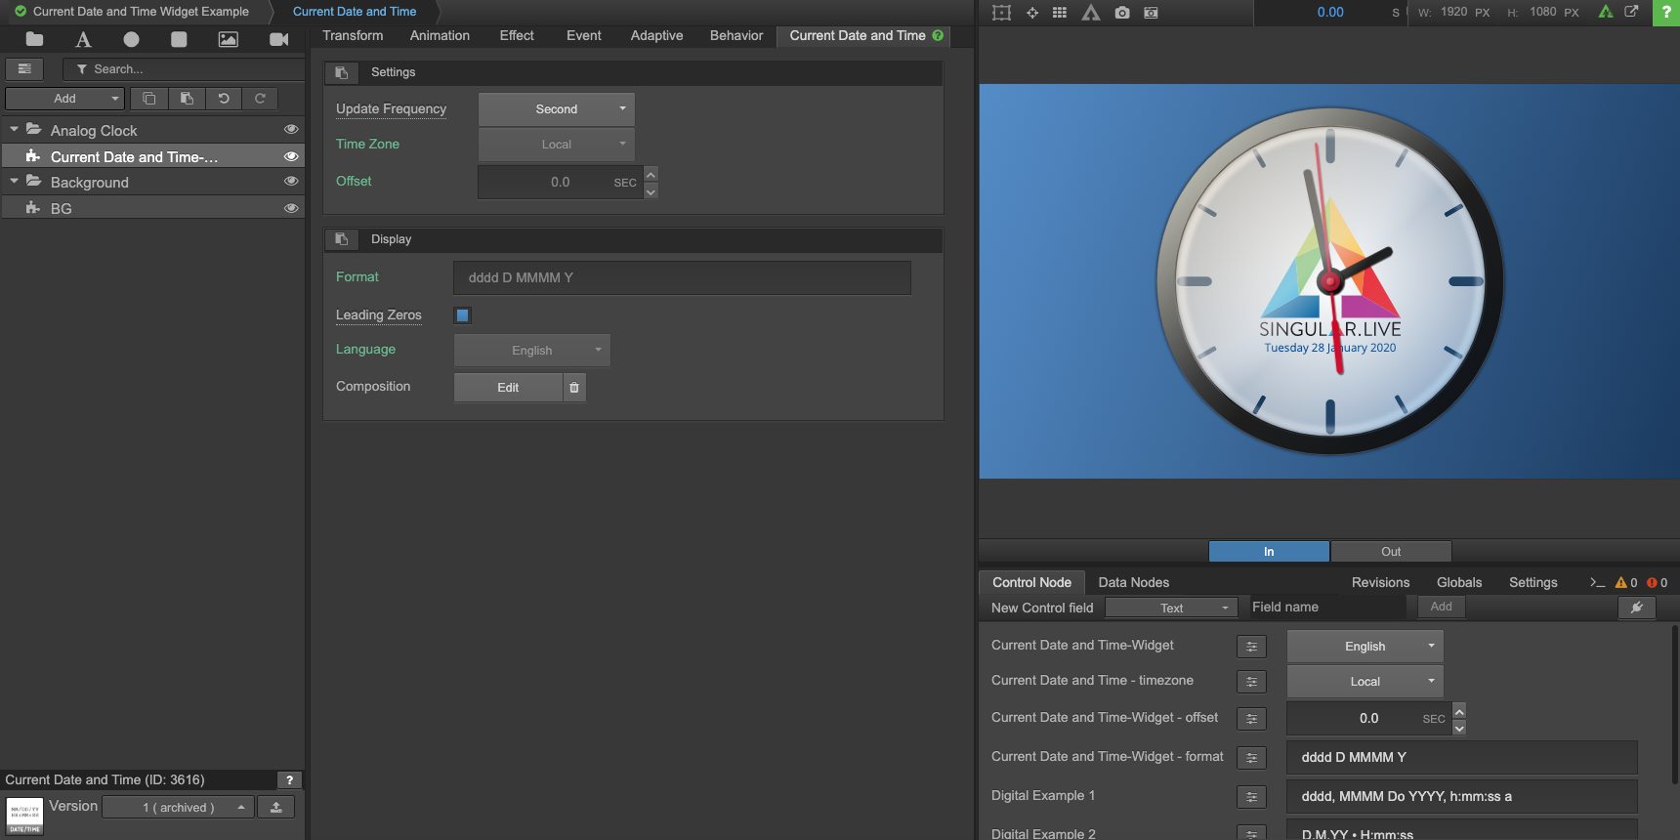Delete composition using trash icon
This screenshot has width=1680, height=840.
[574, 388]
